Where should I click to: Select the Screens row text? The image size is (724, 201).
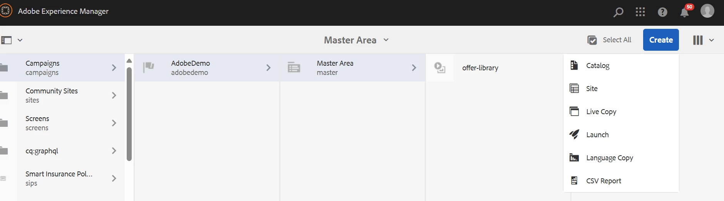tap(37, 123)
